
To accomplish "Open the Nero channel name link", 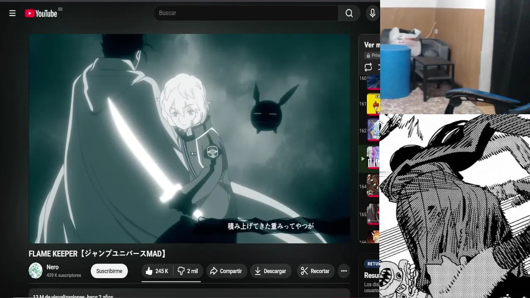I will coord(53,267).
